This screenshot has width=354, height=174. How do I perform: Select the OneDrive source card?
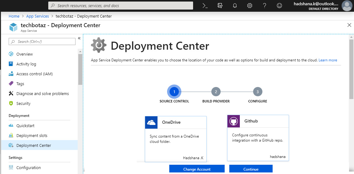[176, 139]
